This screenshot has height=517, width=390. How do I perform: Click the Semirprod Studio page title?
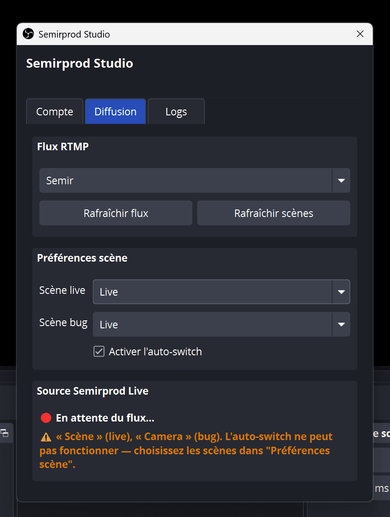[80, 63]
